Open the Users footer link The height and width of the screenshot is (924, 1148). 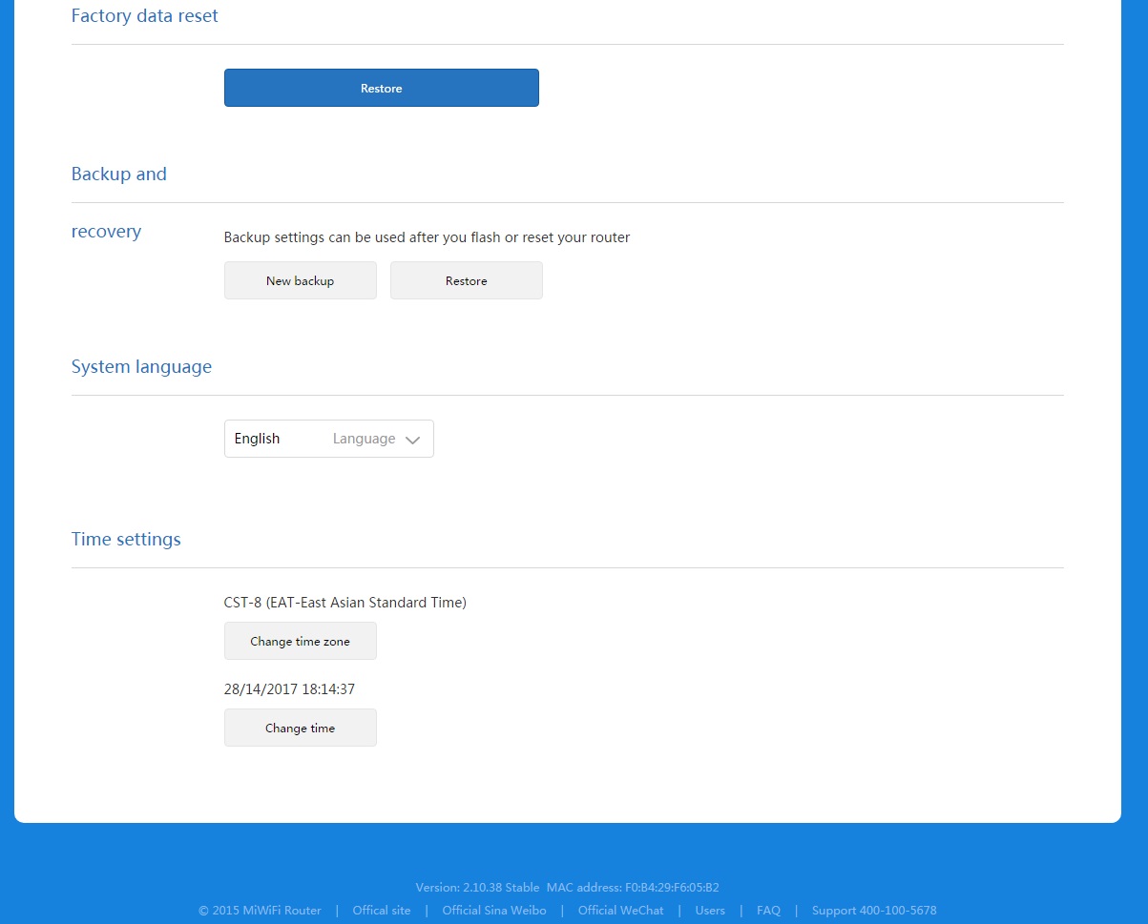[710, 911]
